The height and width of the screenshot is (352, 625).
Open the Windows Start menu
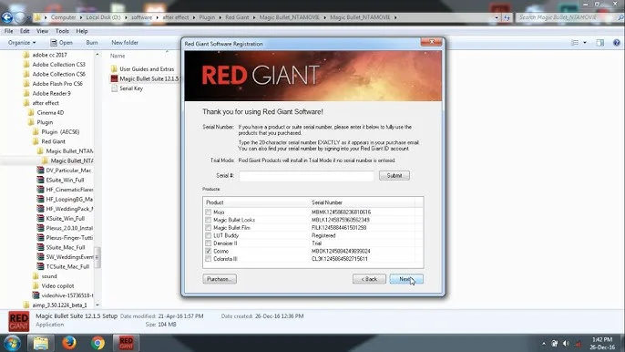pos(12,343)
